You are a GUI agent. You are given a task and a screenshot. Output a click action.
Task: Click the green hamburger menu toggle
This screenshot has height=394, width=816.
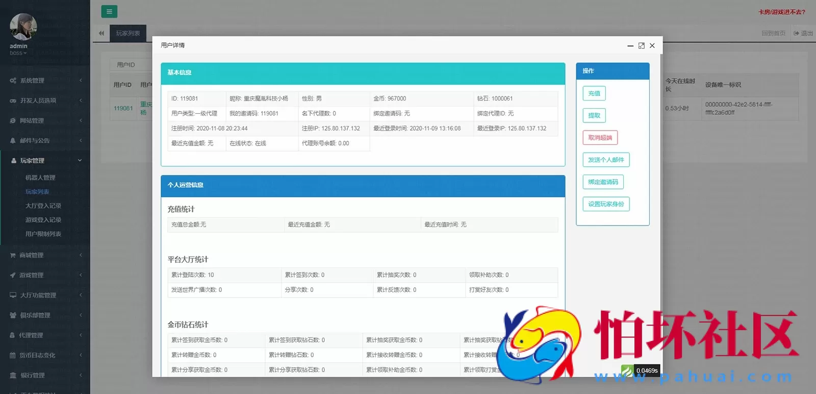point(109,11)
